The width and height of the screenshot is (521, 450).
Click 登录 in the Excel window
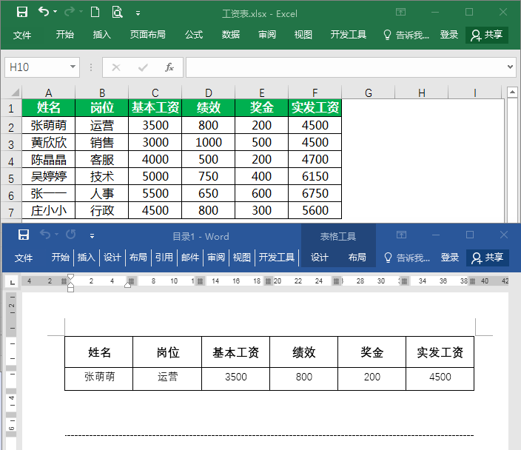click(x=449, y=35)
